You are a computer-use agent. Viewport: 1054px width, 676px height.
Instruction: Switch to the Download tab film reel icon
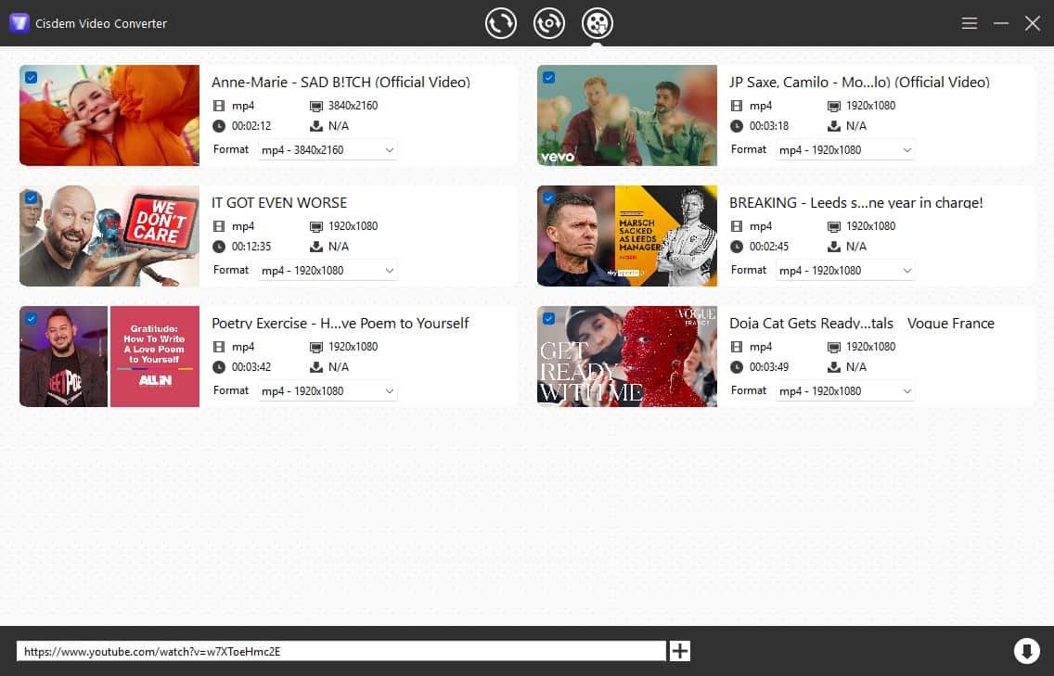click(597, 23)
